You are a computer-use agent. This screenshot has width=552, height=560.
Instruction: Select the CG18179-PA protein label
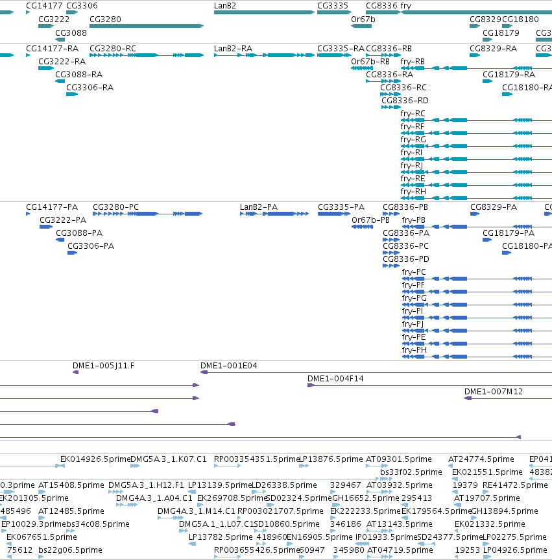click(509, 233)
